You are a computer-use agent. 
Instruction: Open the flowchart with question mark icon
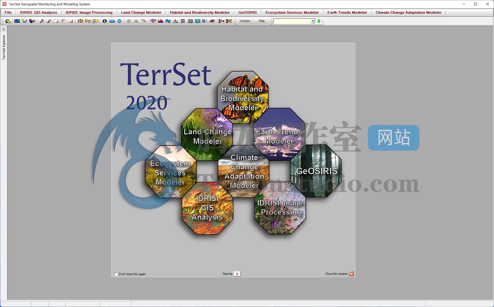pos(229,21)
